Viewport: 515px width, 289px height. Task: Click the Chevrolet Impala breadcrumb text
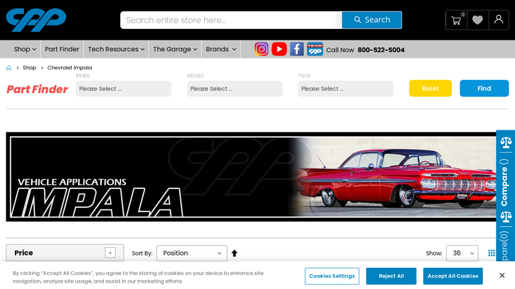70,68
